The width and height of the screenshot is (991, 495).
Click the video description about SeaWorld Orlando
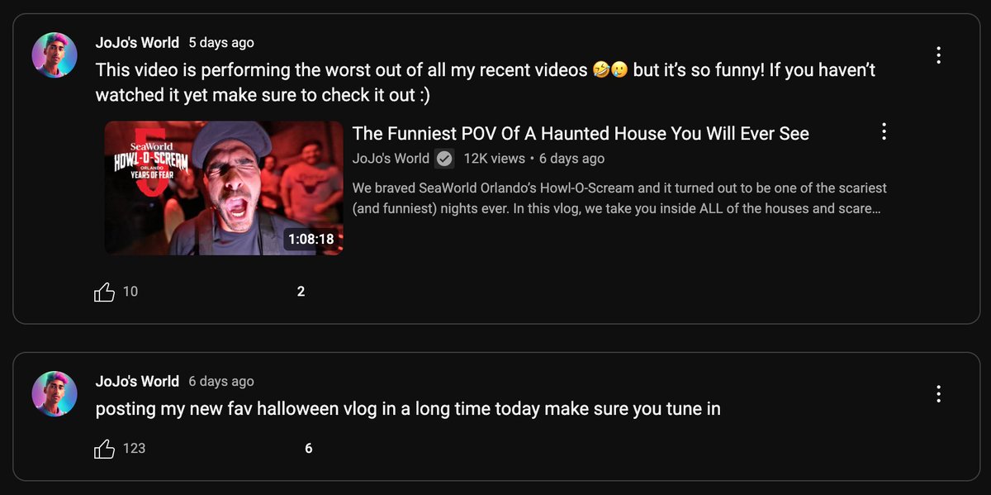pos(619,198)
